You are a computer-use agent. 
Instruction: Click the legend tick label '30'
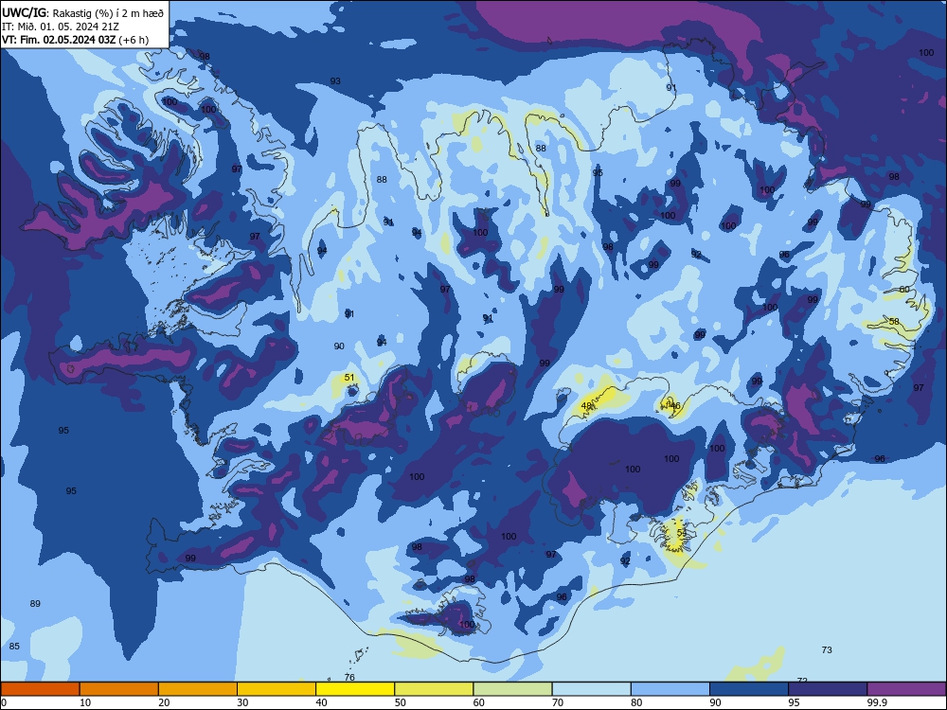point(242,702)
